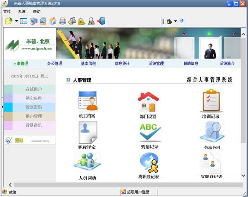This screenshot has height=197, width=248.
Task: Click the list view toolbar icon
Action: tap(24, 21)
